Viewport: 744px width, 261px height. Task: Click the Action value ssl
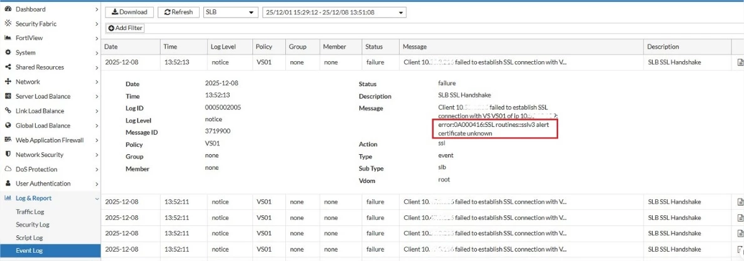(x=441, y=143)
